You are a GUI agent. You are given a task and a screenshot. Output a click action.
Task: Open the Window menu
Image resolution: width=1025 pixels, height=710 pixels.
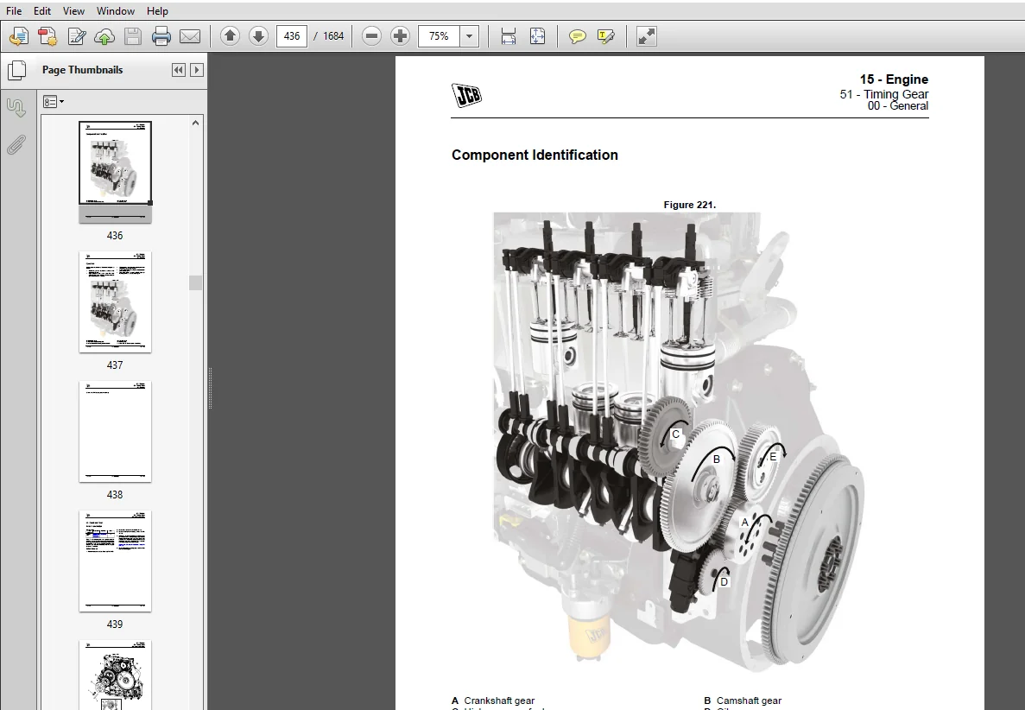[x=116, y=10]
